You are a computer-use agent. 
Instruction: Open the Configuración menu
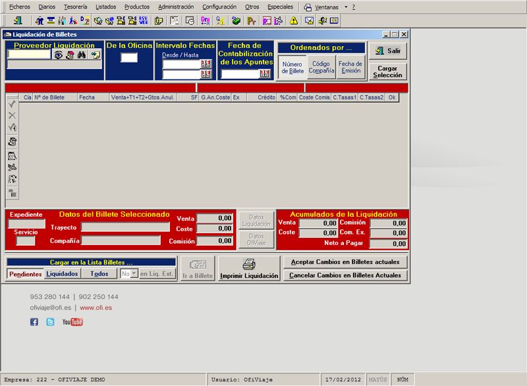[x=219, y=7]
